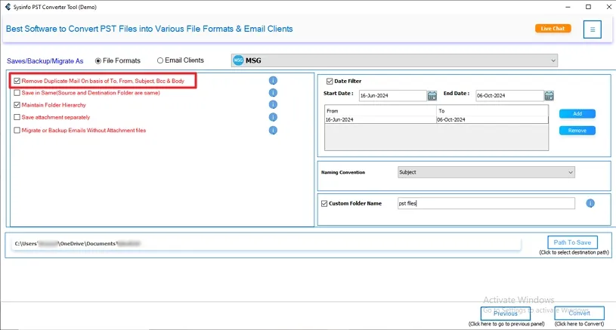Click the Live Chat button

[x=553, y=29]
